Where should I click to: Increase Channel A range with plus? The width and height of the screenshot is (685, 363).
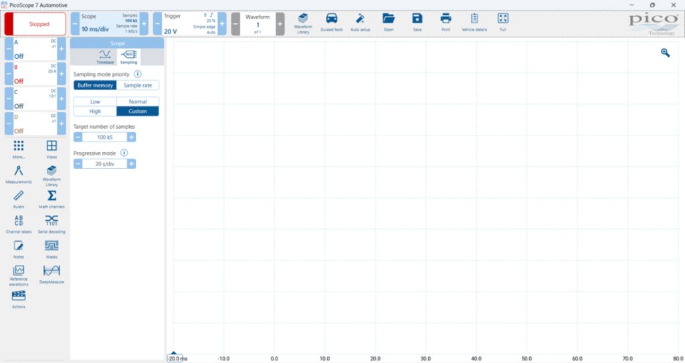coord(62,49)
